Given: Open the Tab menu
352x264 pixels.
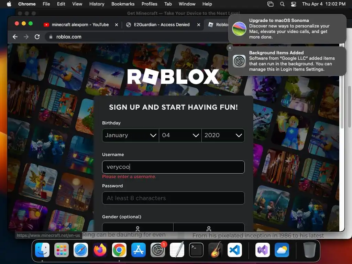Looking at the screenshot, I should [168, 4].
